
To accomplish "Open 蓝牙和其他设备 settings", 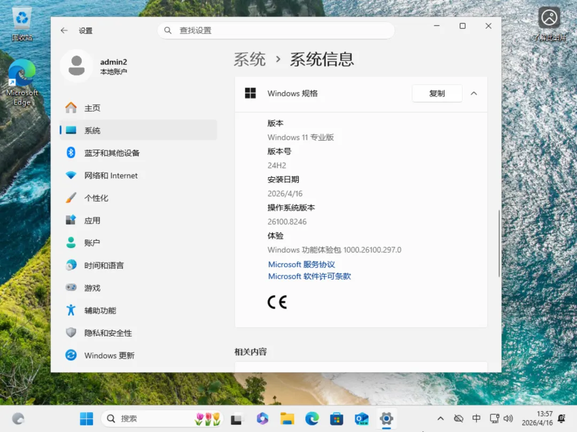I will click(138, 153).
